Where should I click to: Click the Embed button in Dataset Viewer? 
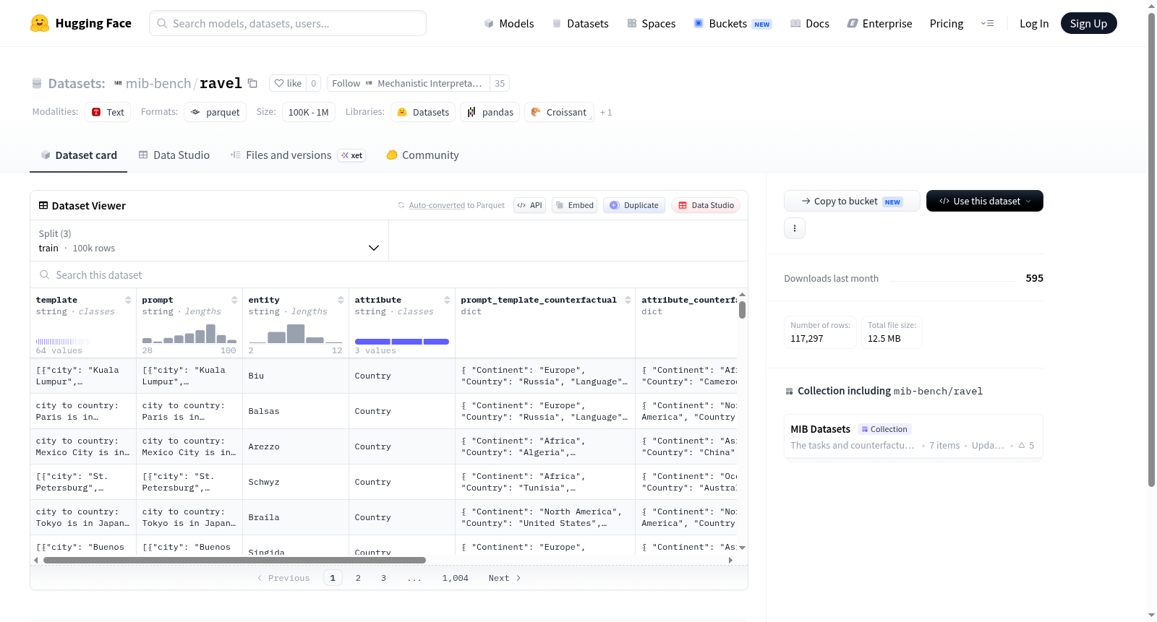coord(574,205)
